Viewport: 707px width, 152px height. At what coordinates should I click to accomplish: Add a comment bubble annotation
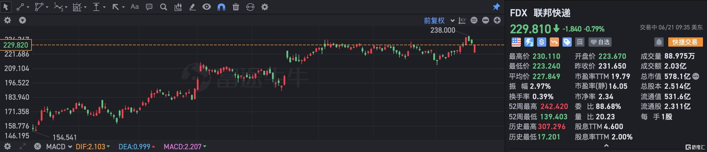(149, 7)
